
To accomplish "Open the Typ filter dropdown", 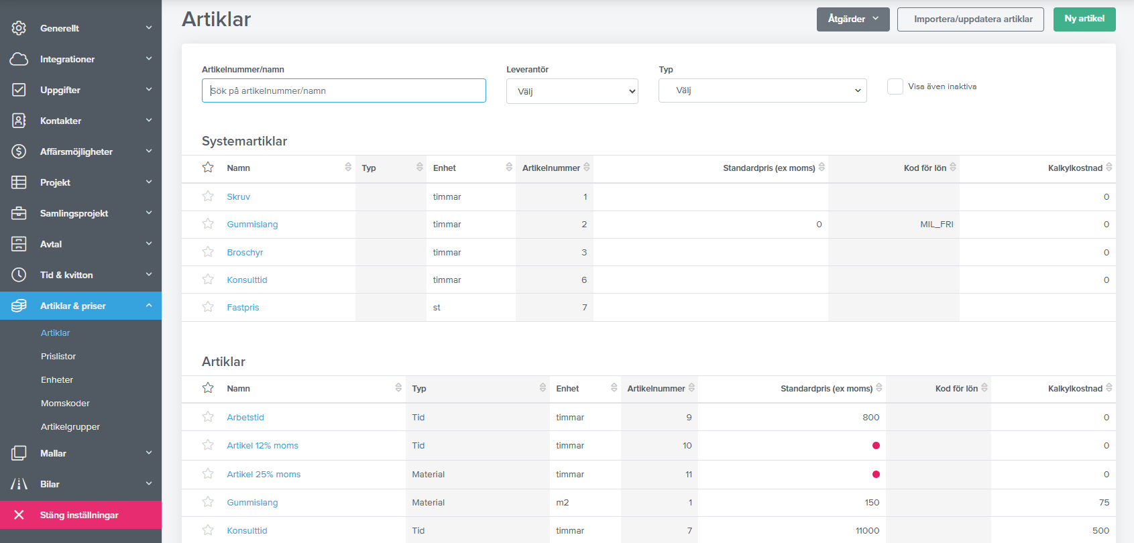I will pyautogui.click(x=762, y=90).
